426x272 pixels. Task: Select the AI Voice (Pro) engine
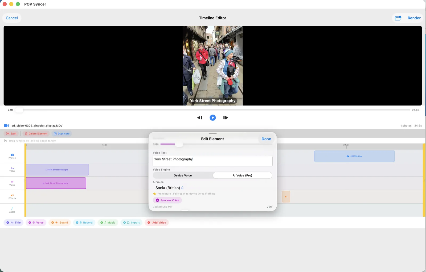click(x=242, y=175)
